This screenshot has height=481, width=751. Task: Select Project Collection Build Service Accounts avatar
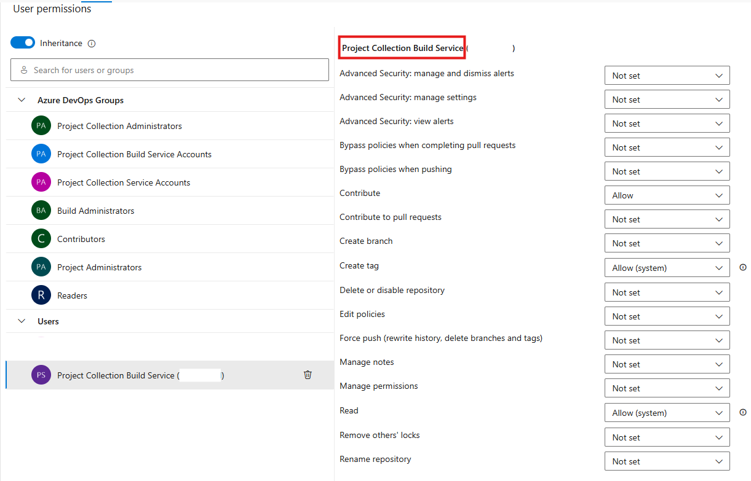[41, 154]
